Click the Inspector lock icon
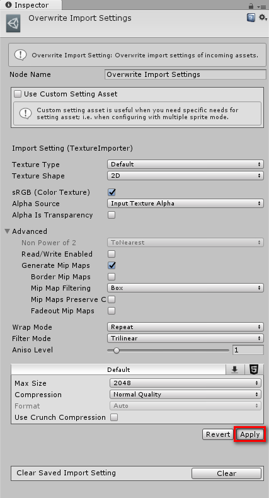This screenshot has height=498, width=269. click(x=251, y=6)
